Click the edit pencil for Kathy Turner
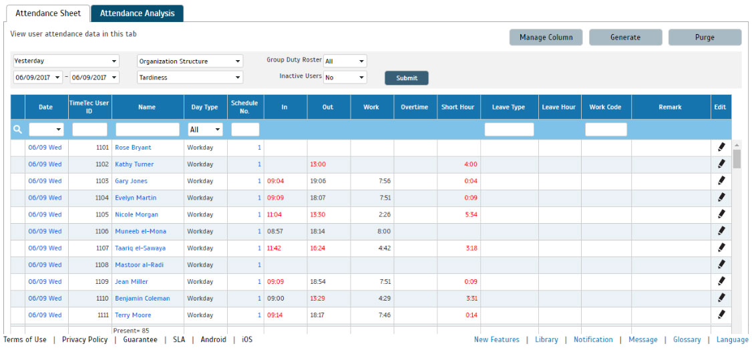 [x=721, y=164]
